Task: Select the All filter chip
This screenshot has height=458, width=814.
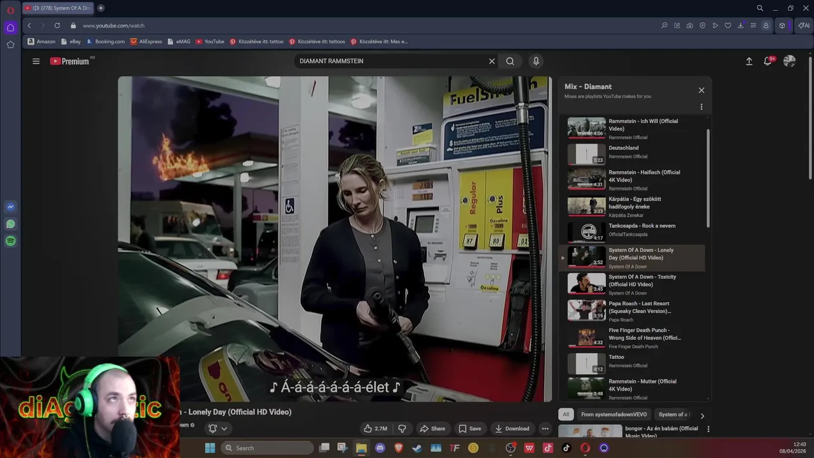Action: pos(566,415)
